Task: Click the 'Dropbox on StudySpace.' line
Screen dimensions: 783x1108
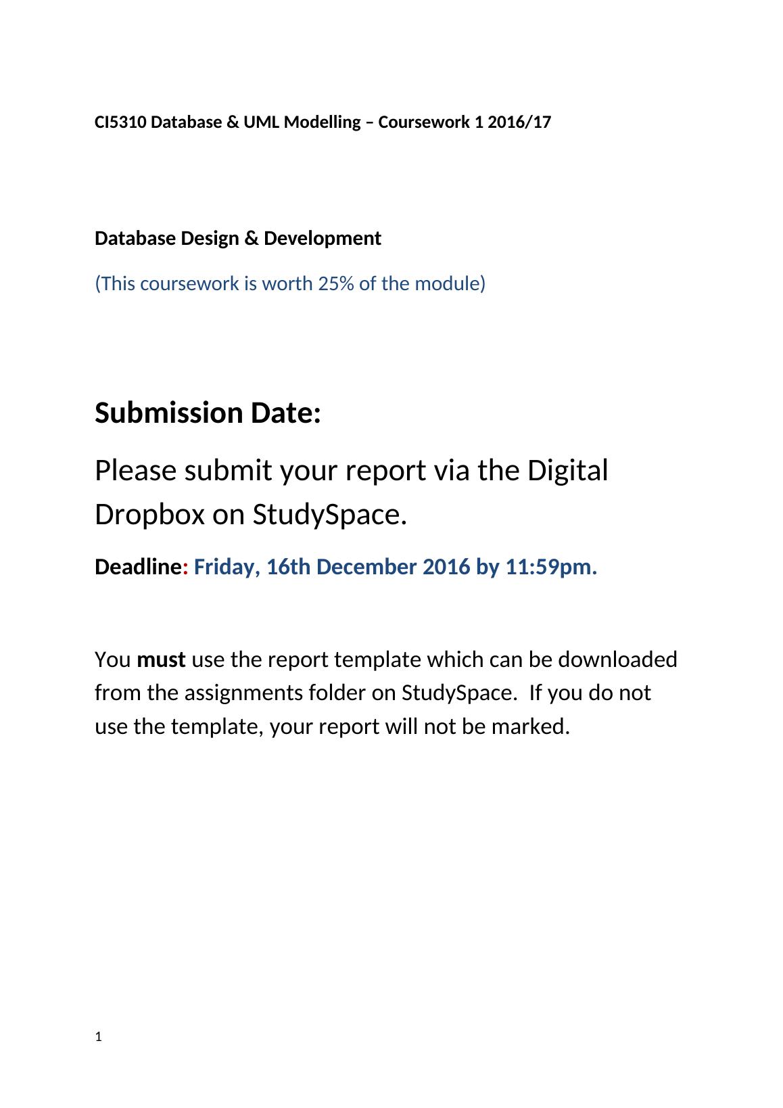Action: tap(250, 515)
